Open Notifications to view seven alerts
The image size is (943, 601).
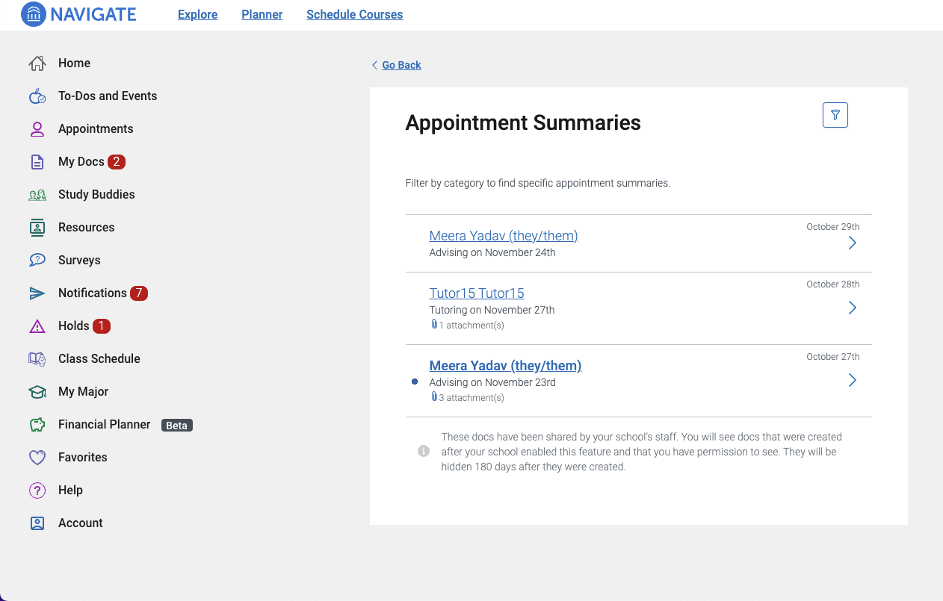(37, 293)
